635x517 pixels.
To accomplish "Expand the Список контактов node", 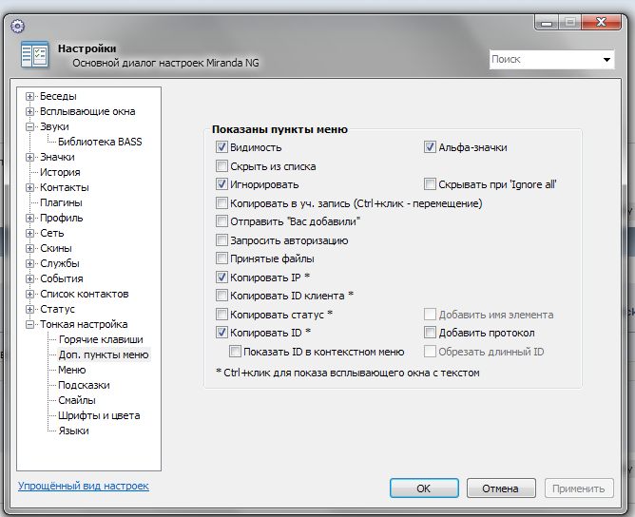I will pos(29,294).
